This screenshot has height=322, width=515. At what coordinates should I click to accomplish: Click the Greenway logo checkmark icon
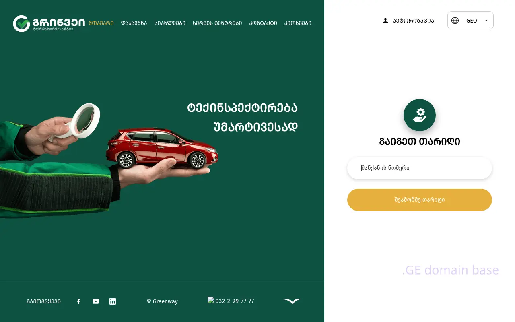point(21,23)
